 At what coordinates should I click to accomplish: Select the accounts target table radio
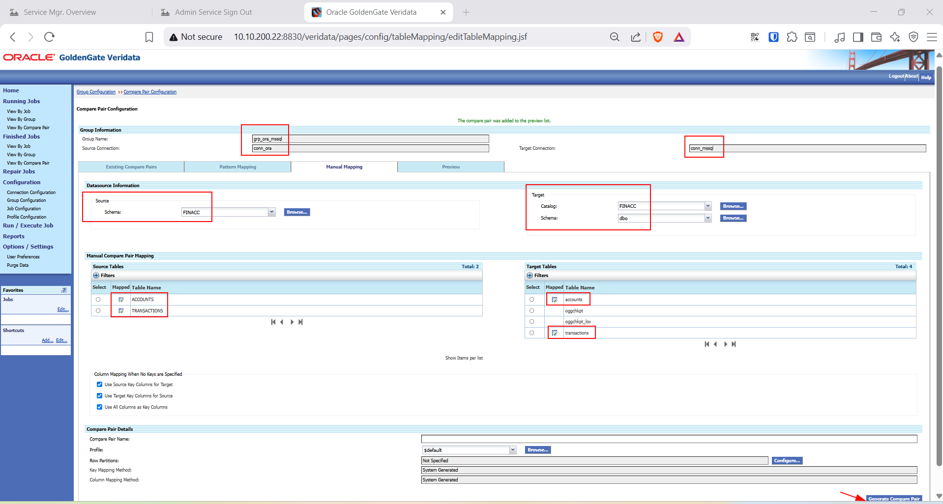tap(531, 300)
